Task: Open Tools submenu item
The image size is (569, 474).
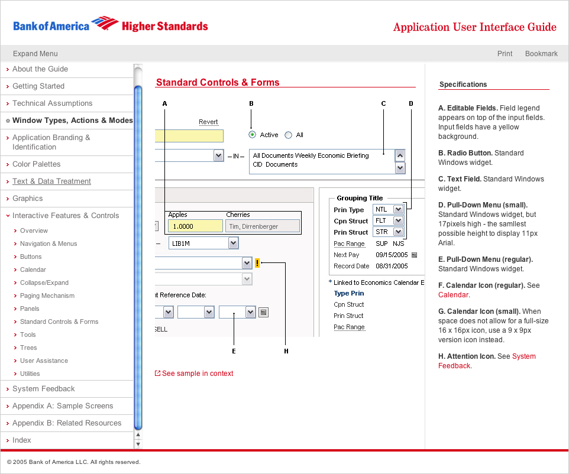Action: pos(28,335)
